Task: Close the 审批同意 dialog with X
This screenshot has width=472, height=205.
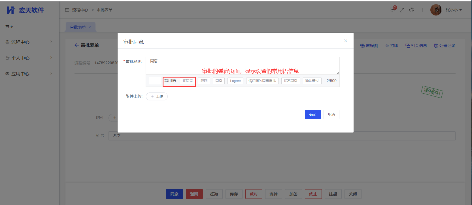Action: click(x=345, y=41)
